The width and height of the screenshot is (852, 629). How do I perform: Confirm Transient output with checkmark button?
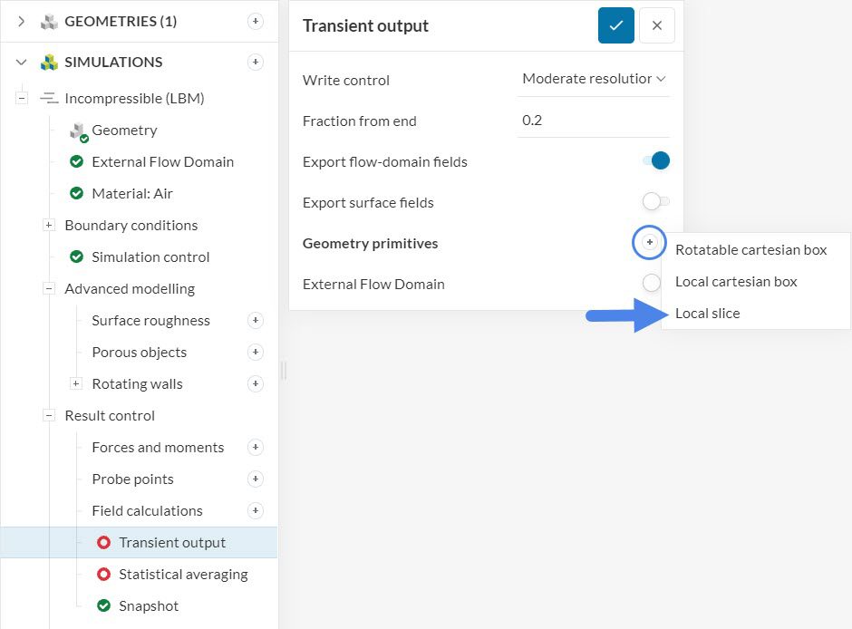(615, 25)
